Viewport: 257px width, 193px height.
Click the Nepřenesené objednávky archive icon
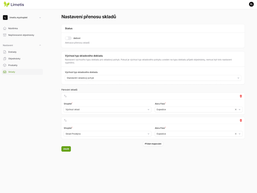pyautogui.click(x=5, y=35)
